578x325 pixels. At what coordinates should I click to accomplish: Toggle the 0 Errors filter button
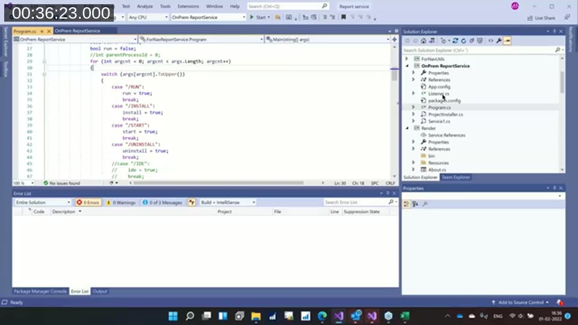[88, 203]
